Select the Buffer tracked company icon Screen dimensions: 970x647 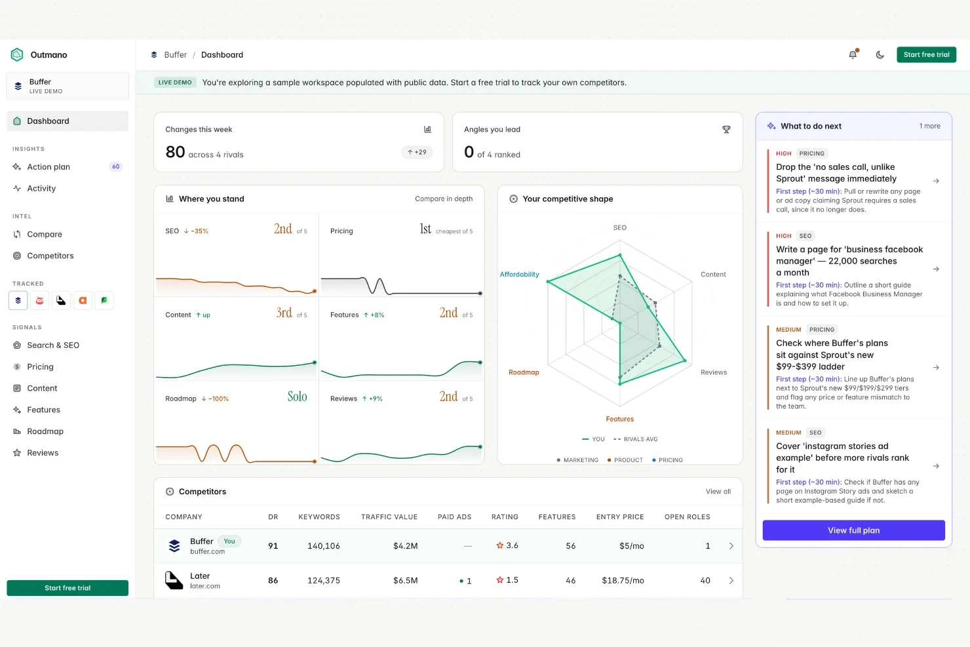coord(18,301)
